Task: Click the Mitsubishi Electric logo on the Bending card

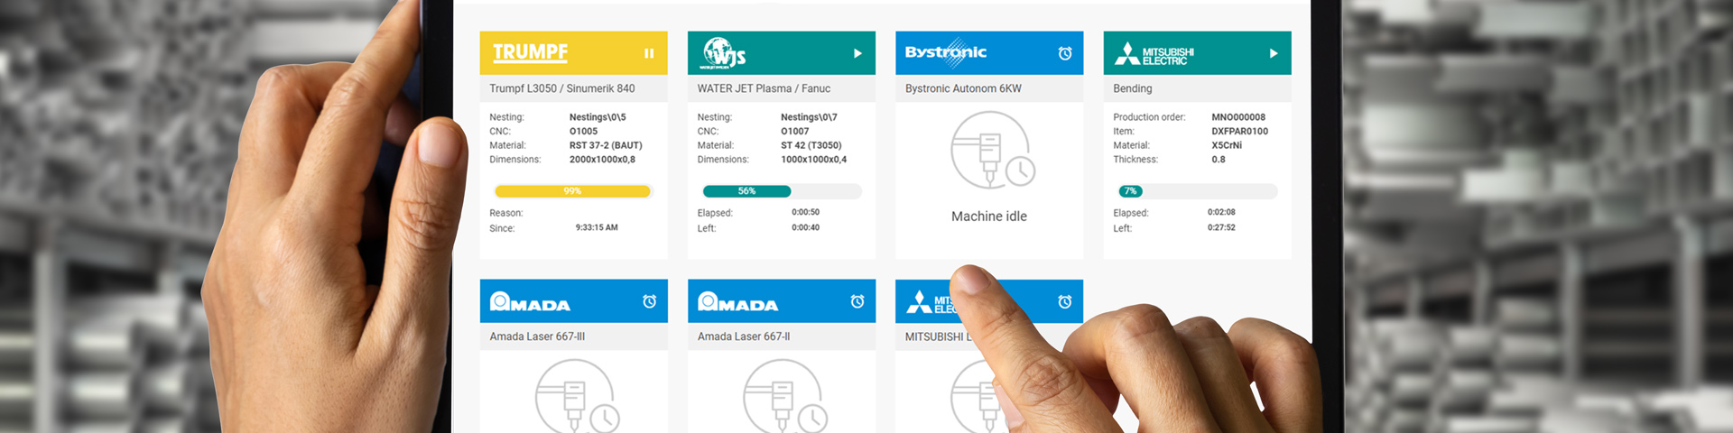Action: pos(1154,54)
